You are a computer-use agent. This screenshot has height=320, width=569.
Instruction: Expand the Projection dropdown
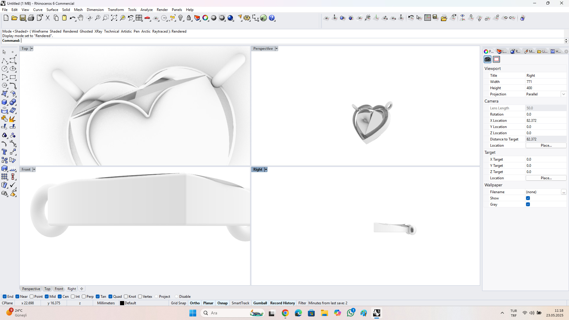(x=563, y=94)
